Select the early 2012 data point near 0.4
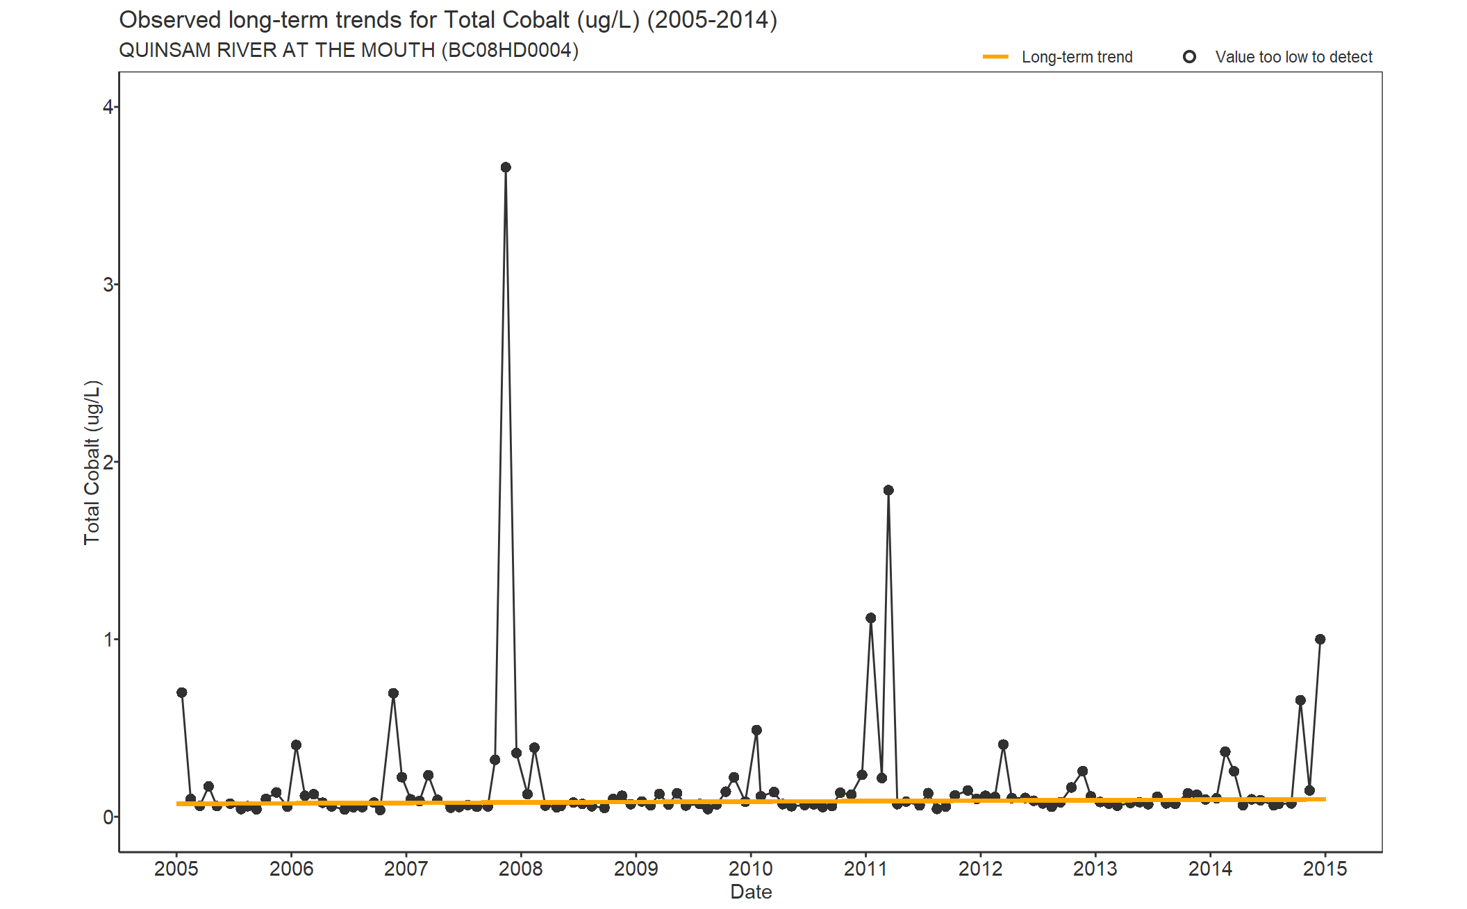 point(1003,744)
